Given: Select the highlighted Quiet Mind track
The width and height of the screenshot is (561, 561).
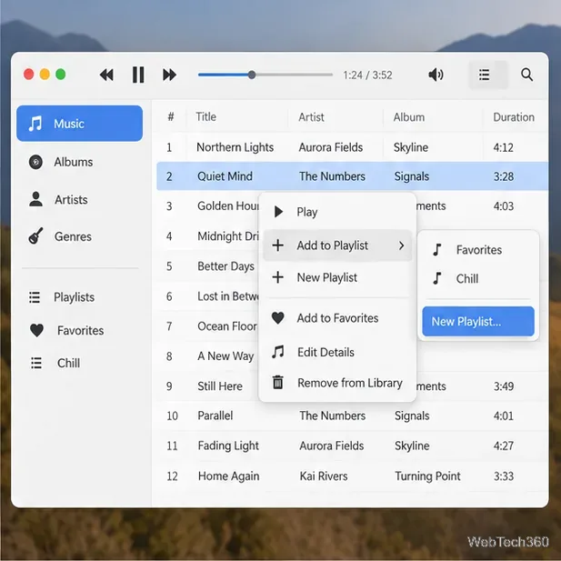Looking at the screenshot, I should pyautogui.click(x=353, y=176).
